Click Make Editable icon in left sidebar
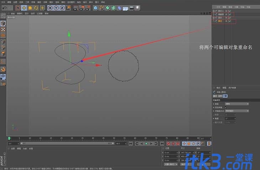 coord(3,16)
